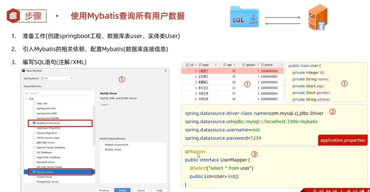Click the Finish button

(122, 190)
